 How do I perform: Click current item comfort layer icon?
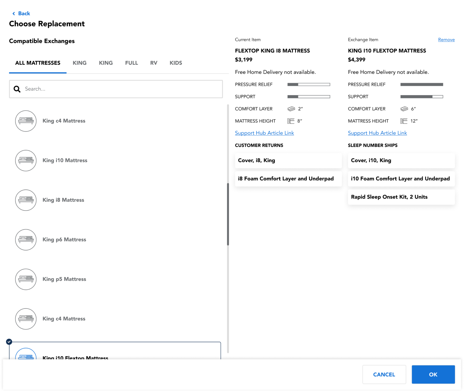pyautogui.click(x=291, y=109)
